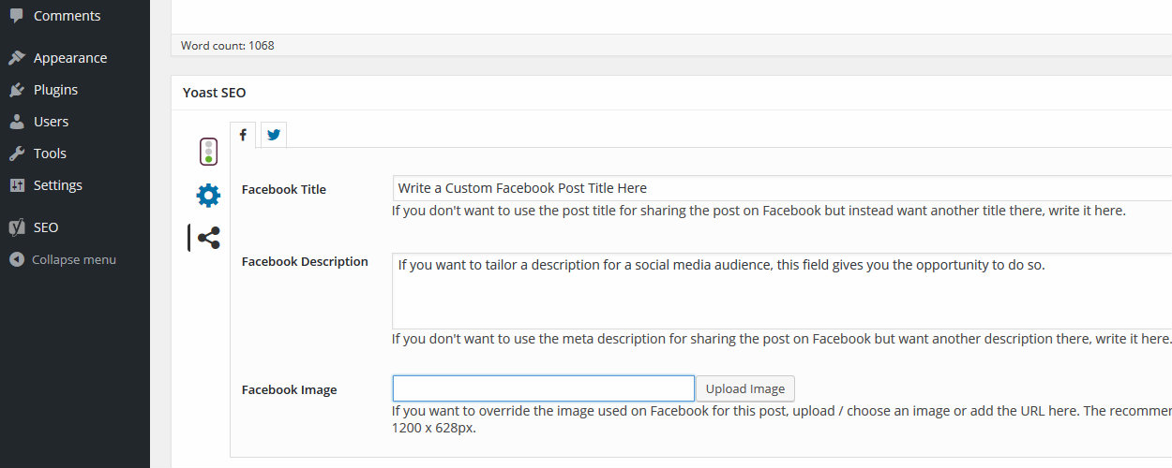Click the Yoast SEO panel header
The image size is (1172, 468).
[x=671, y=93]
